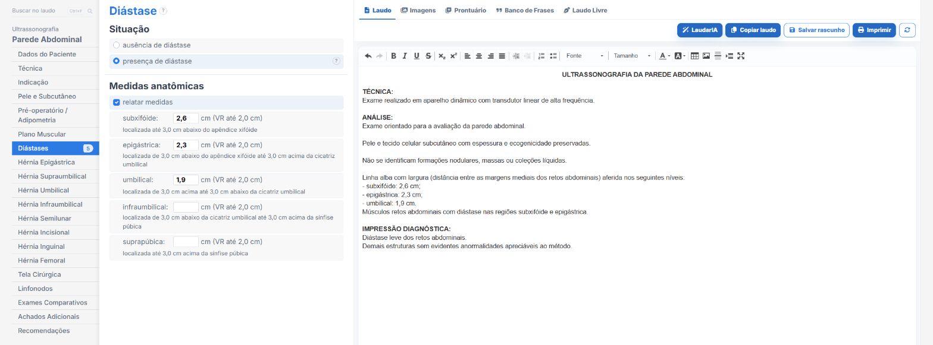The width and height of the screenshot is (933, 345).
Task: Apply subscript formatting
Action: [442, 56]
